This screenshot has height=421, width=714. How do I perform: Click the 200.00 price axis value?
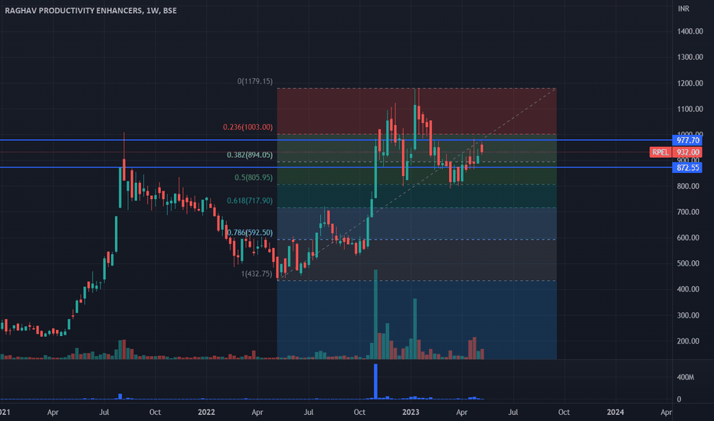click(688, 341)
